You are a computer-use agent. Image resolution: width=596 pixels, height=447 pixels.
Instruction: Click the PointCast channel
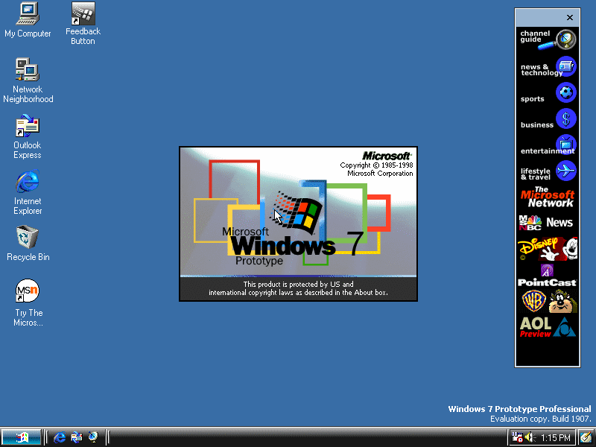coord(548,275)
